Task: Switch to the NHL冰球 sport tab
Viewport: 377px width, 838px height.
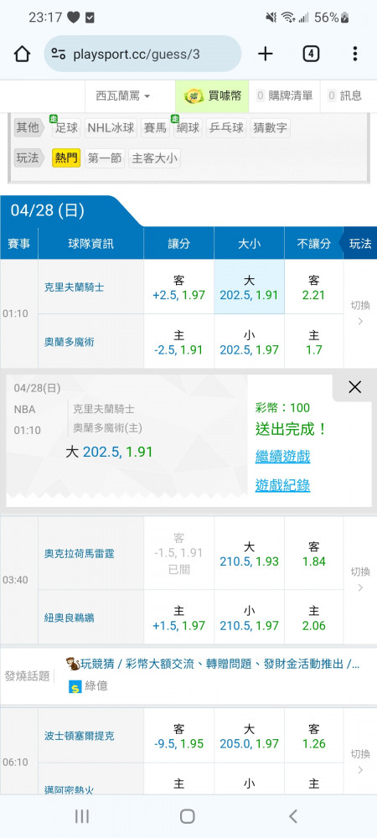Action: pos(111,127)
